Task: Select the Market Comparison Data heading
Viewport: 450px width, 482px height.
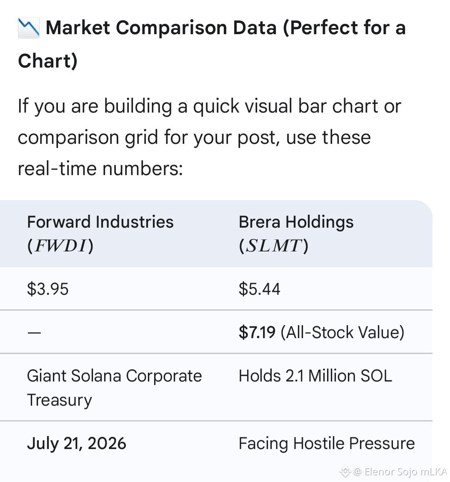Action: pos(212,44)
